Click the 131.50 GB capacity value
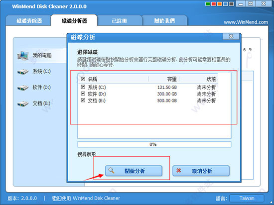Image resolution: width=274 pixels, height=205 pixels. (167, 87)
